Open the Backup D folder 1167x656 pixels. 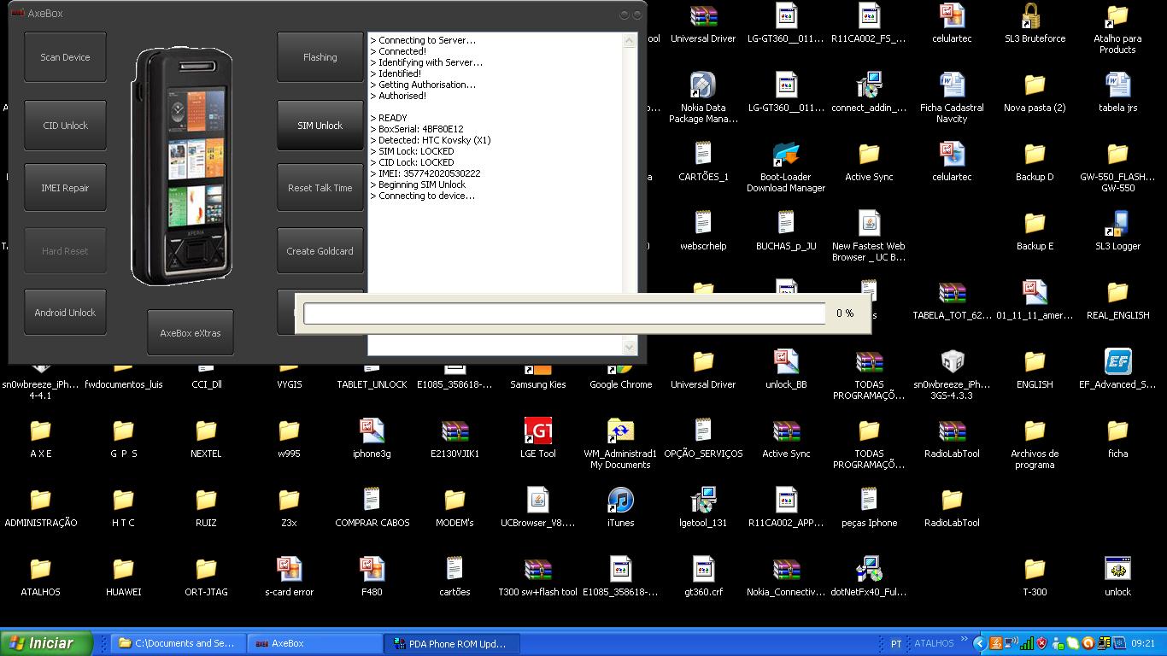click(1035, 161)
